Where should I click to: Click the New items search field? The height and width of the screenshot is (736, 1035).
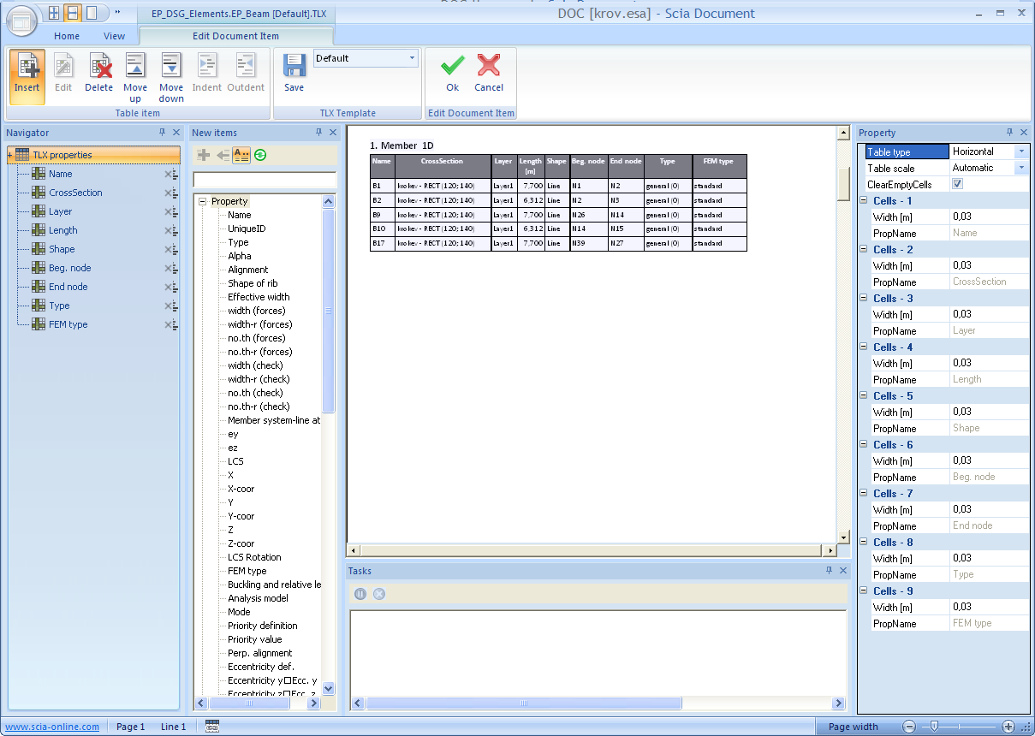coord(264,180)
